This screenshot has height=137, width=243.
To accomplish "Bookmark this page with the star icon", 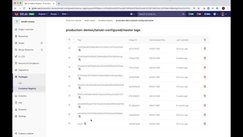I will tap(199, 8).
